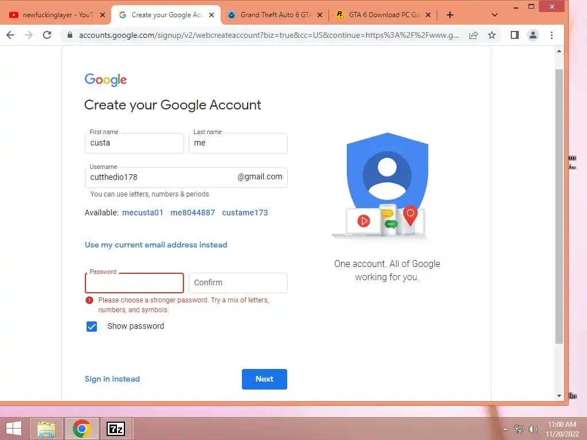
Task: Click the account shield illustration
Action: coord(387,185)
